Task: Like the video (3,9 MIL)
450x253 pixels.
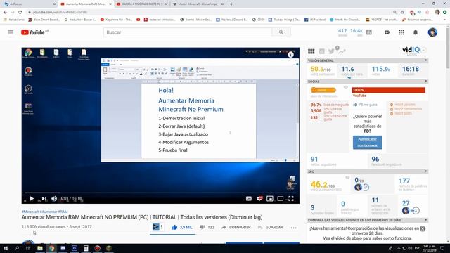Action: (x=181, y=227)
